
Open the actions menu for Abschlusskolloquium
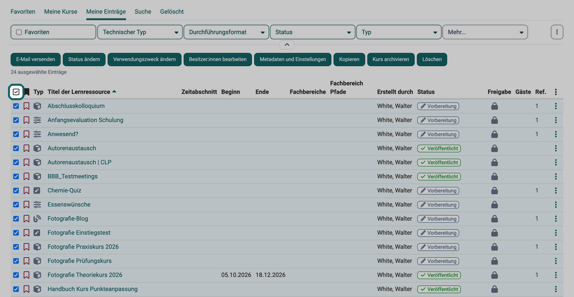556,106
